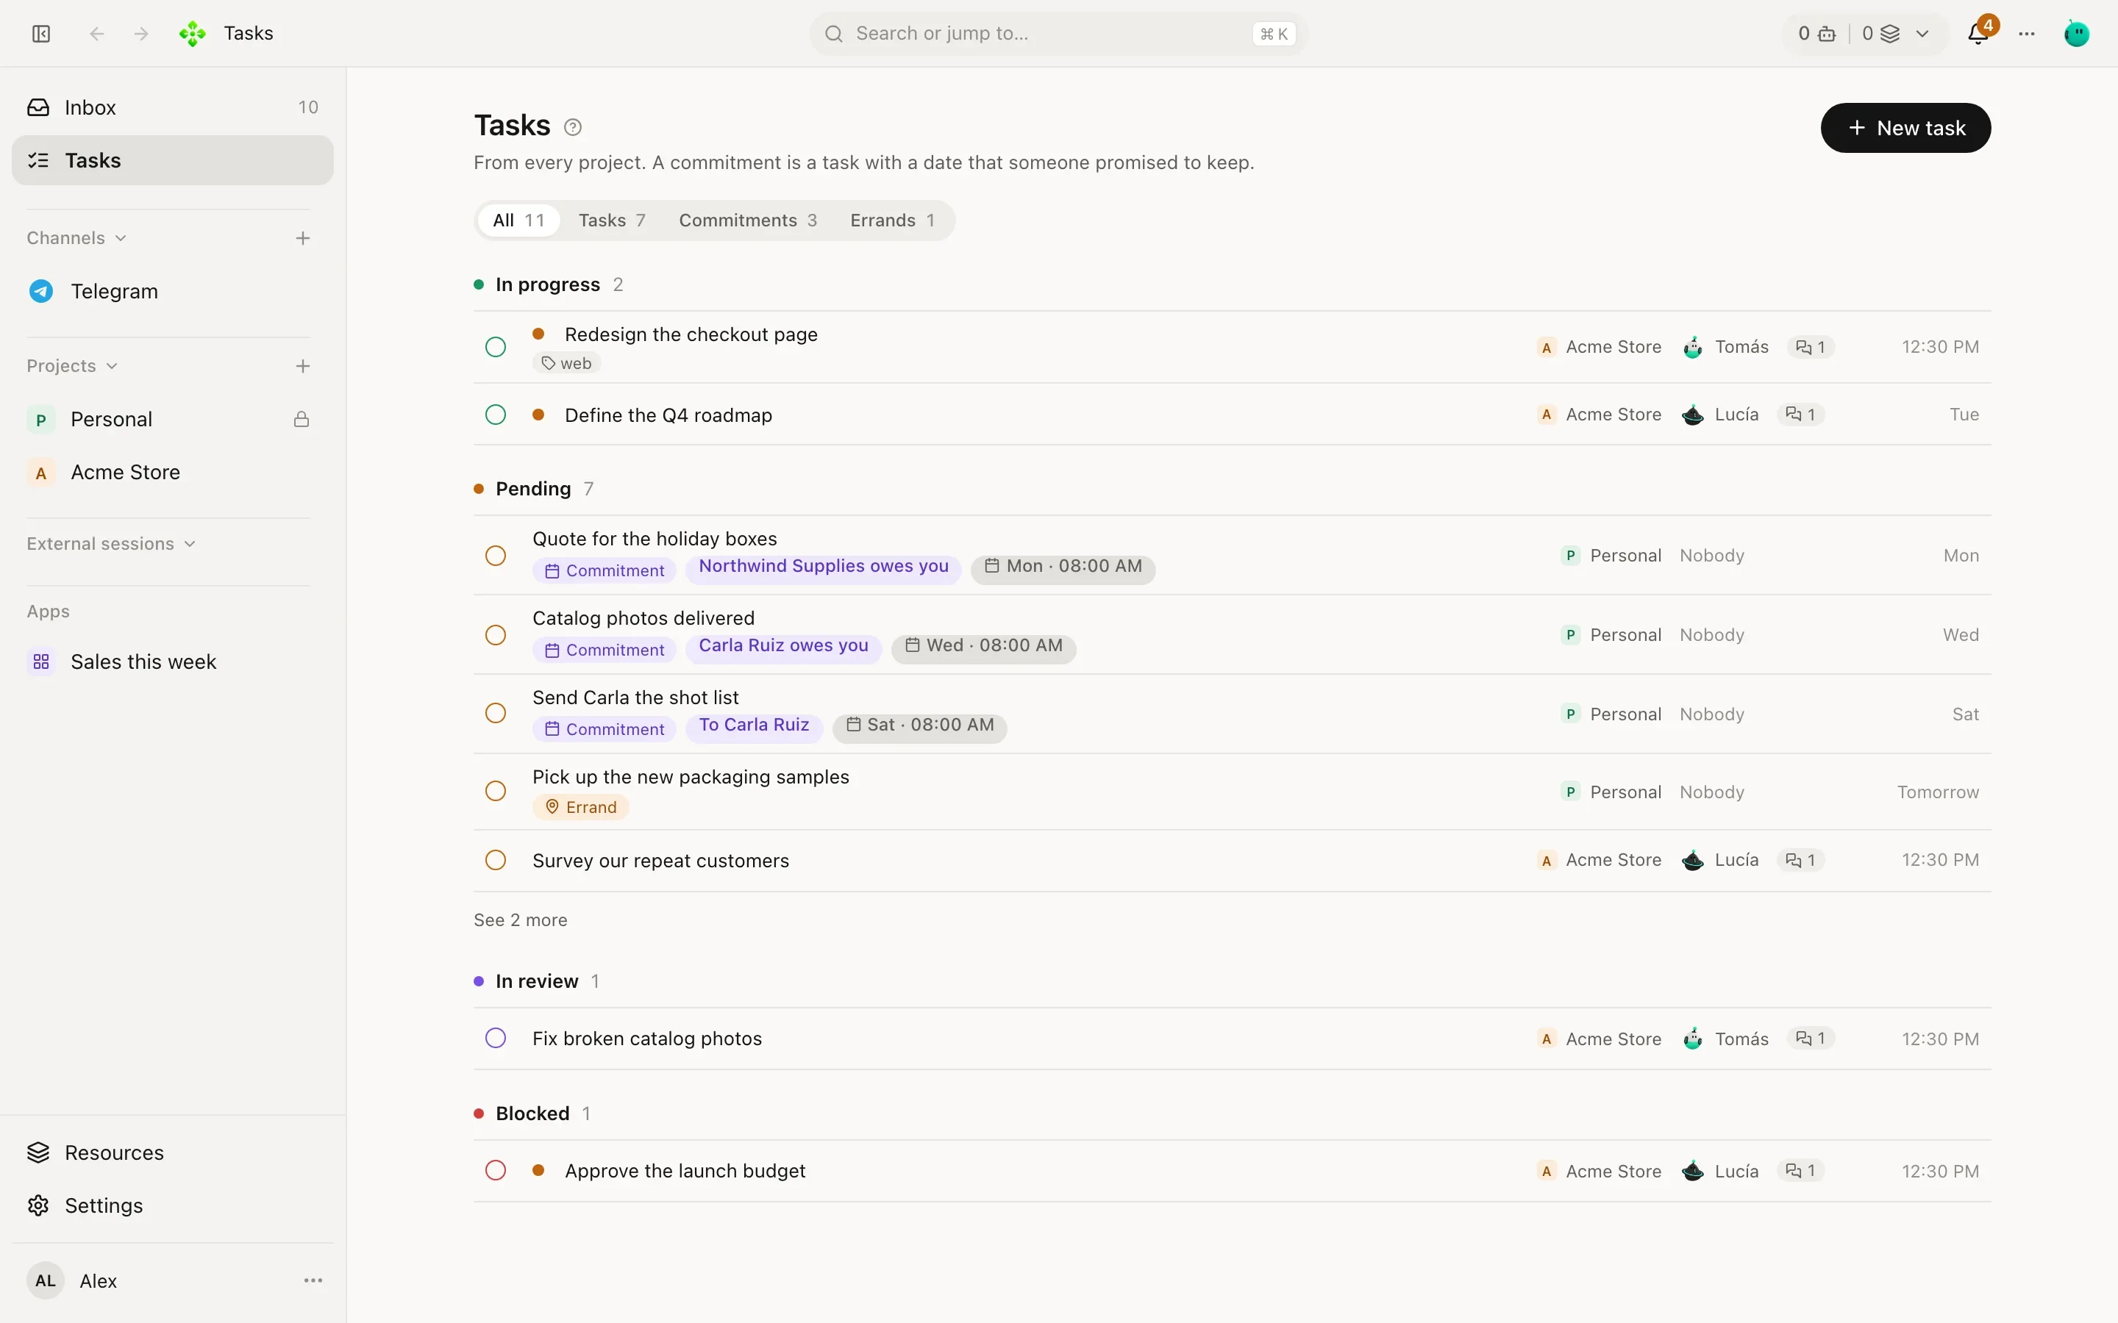
Task: Collapse the Channels section
Action: click(x=77, y=238)
